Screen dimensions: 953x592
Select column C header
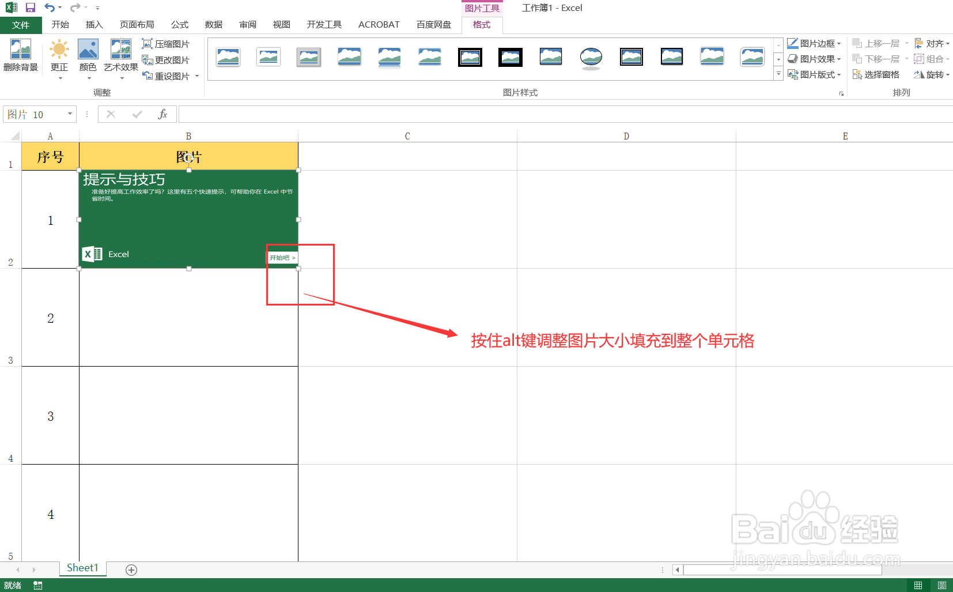click(x=407, y=136)
